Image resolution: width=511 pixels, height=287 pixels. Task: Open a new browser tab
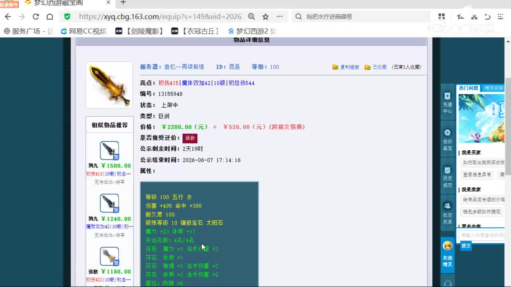(123, 3)
